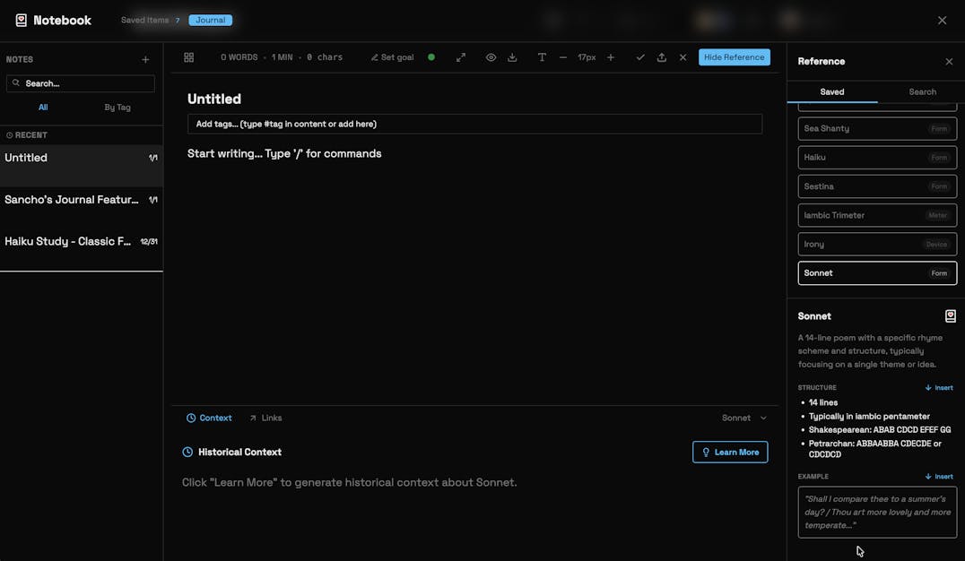965x561 pixels.
Task: Toggle the Journal badge in header
Action: pyautogui.click(x=210, y=20)
